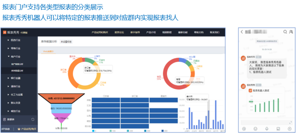Image resolution: width=302 pixels, height=136 pixels.
Task: Click the 重庆市 3% label on left donut
Action: click(72, 57)
